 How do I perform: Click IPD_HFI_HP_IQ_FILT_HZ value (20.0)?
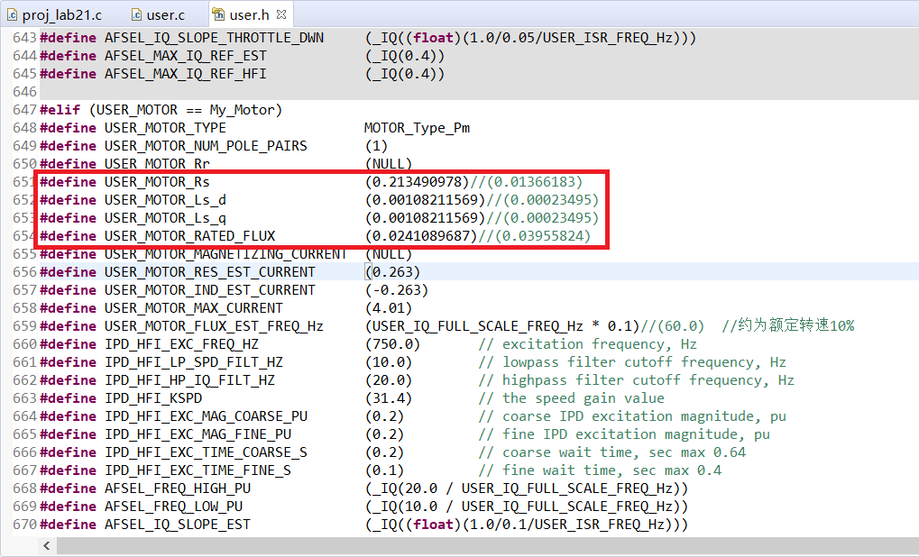(x=389, y=380)
